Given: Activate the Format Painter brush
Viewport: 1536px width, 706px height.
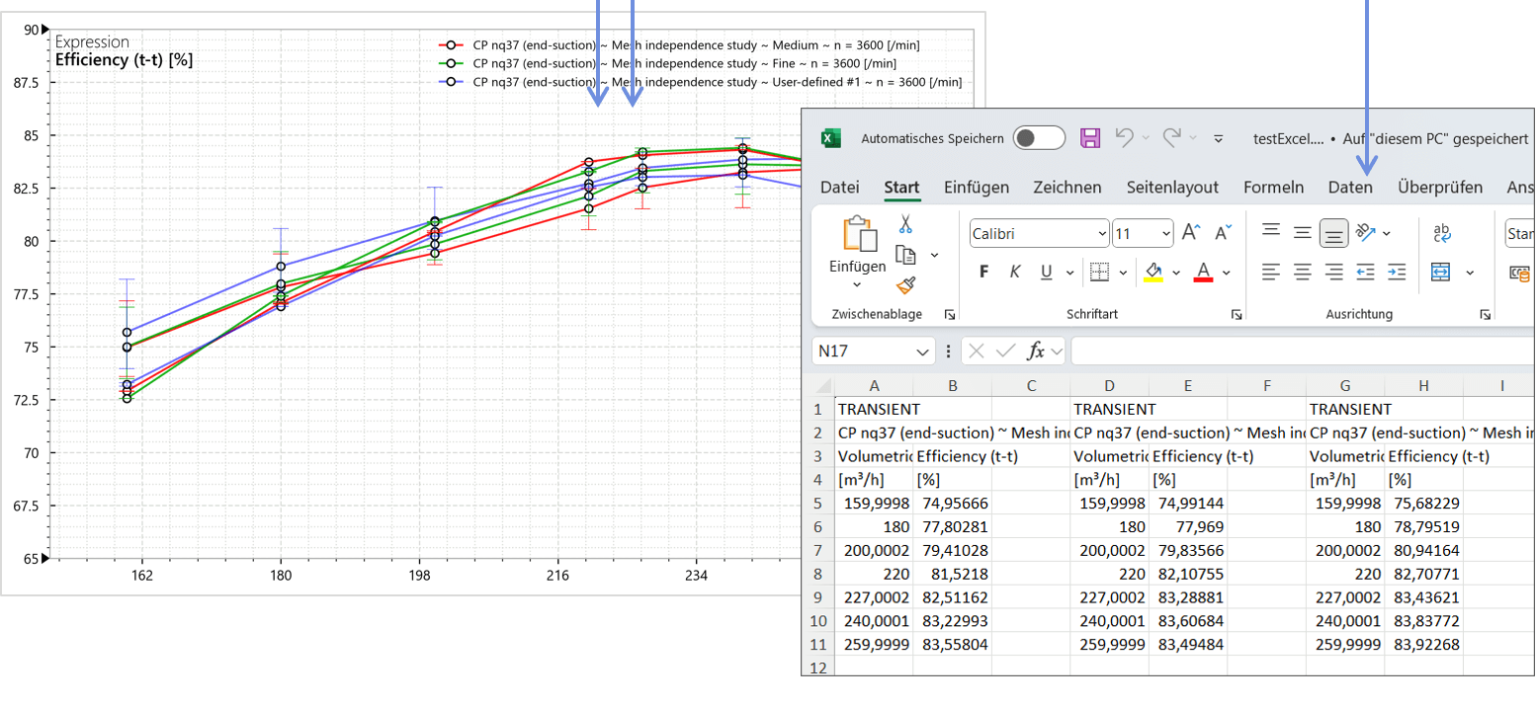Looking at the screenshot, I should coord(904,285).
